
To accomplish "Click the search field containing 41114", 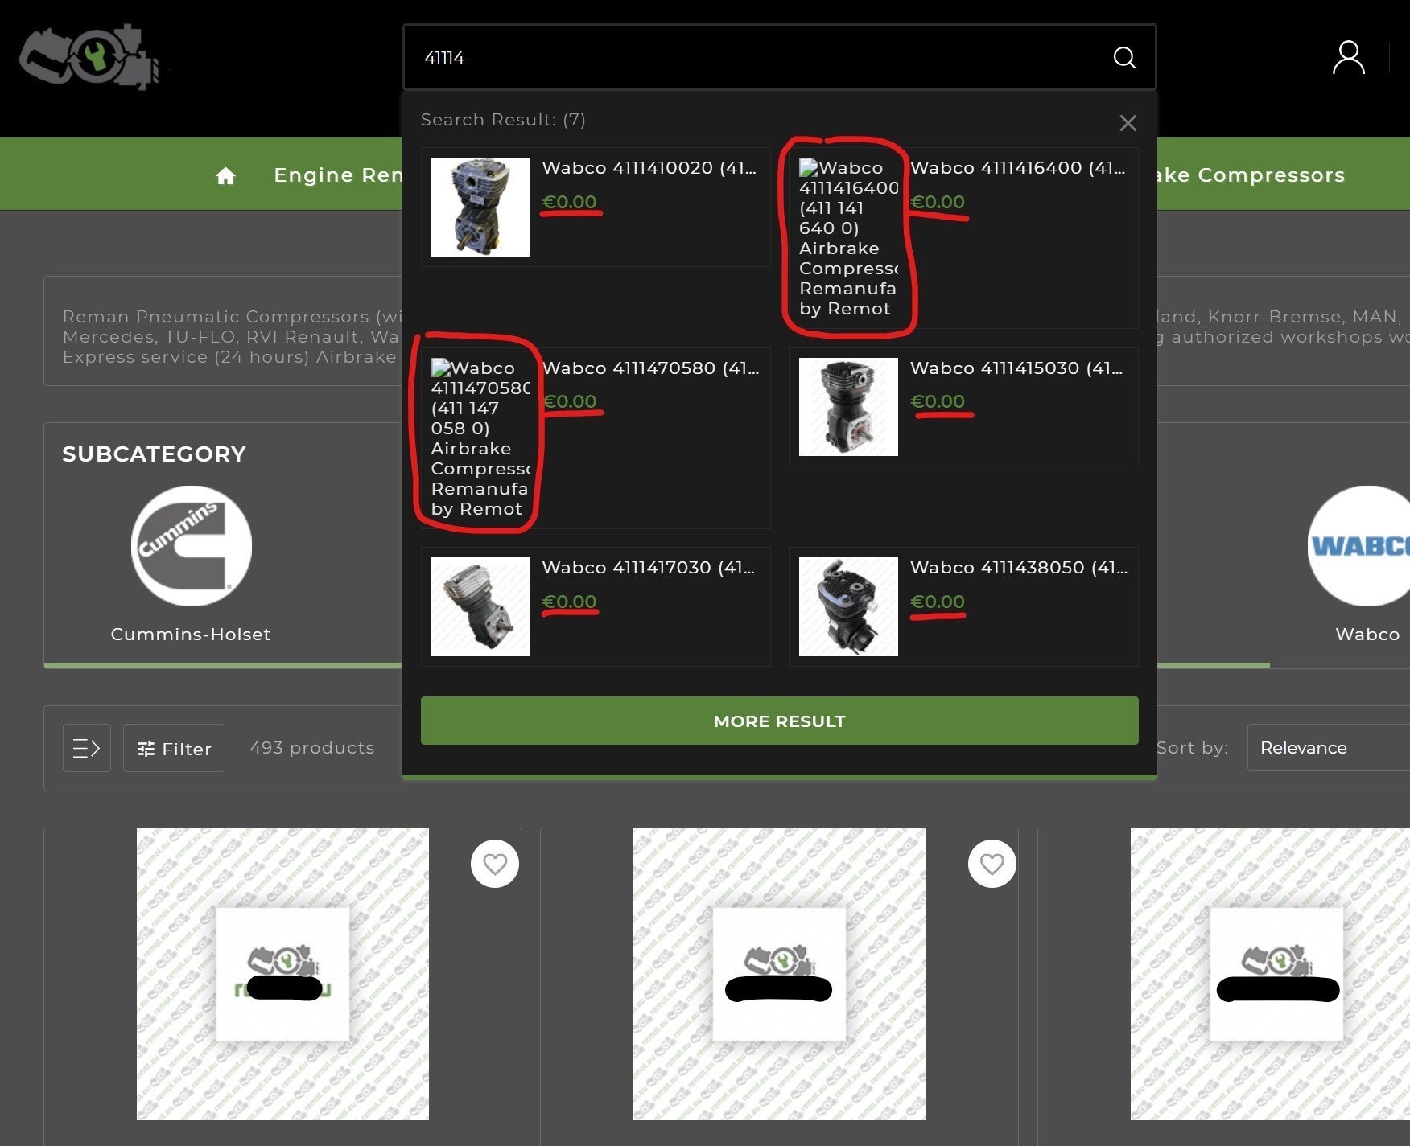I will pyautogui.click(x=779, y=57).
